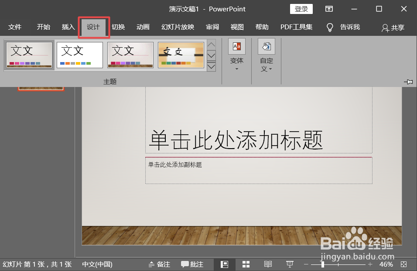Open the 变体 dropdown arrow
Image resolution: width=417 pixels, height=271 pixels.
tap(237, 69)
